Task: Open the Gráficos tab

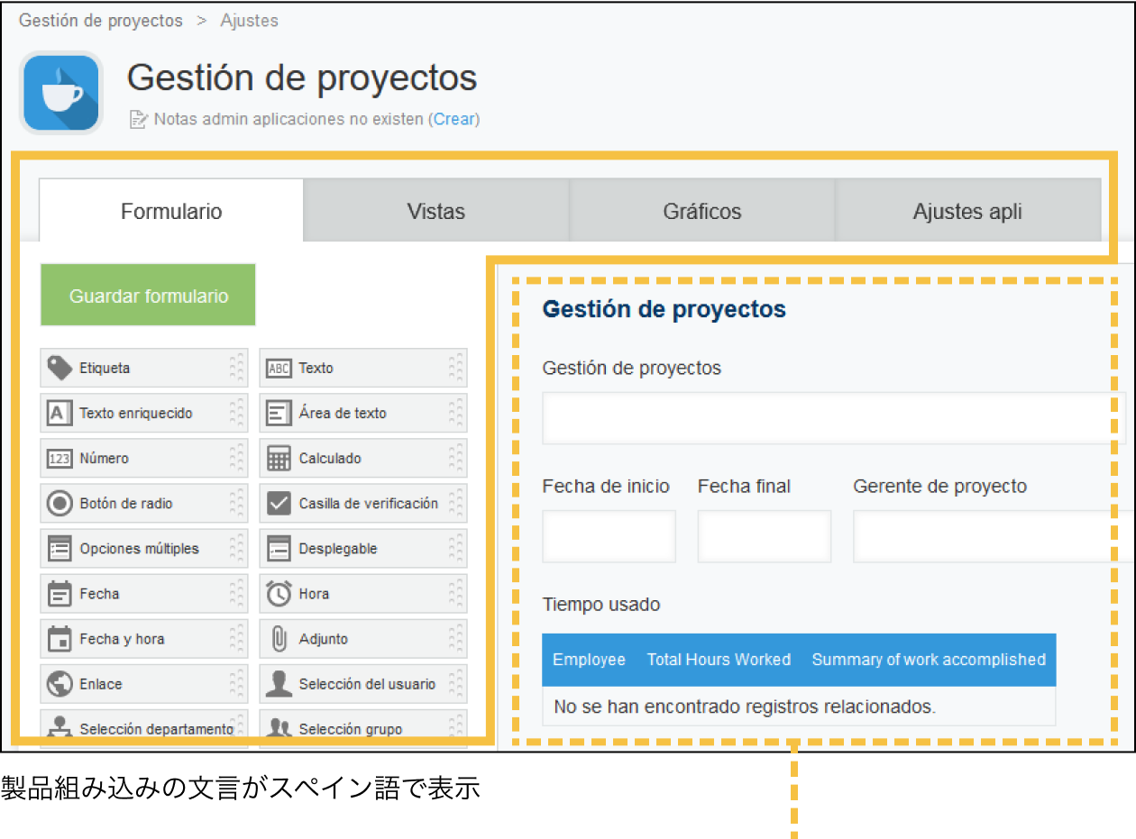Action: pos(701,212)
